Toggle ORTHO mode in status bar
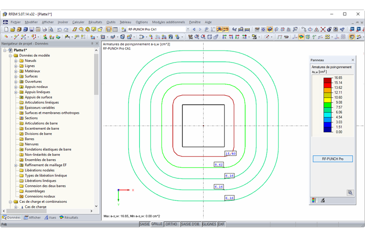 point(171,224)
